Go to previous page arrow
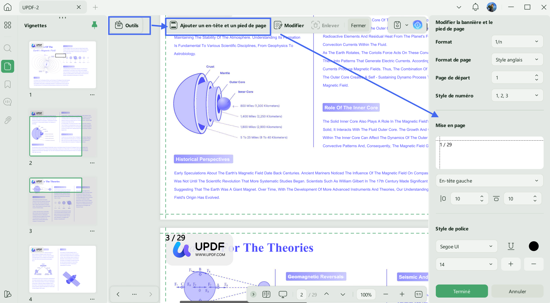The image size is (550, 303). click(x=326, y=294)
